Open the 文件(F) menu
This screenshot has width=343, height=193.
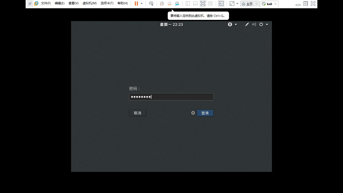click(46, 4)
